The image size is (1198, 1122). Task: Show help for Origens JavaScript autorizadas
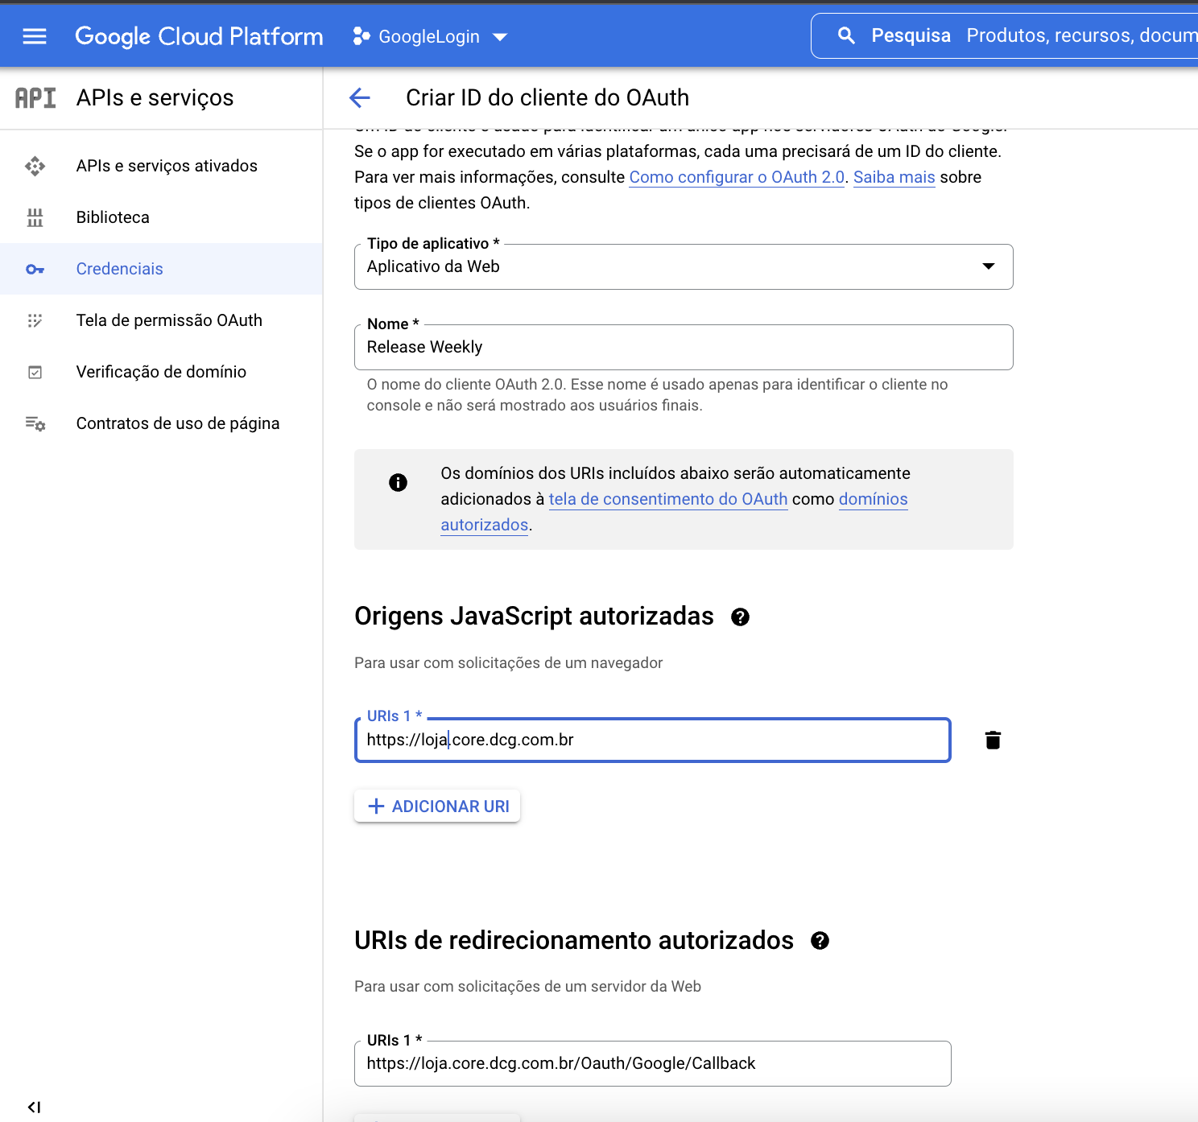(740, 617)
